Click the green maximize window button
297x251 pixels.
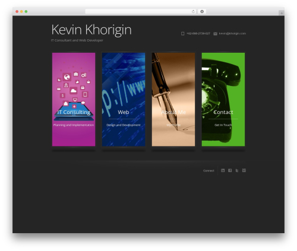pyautogui.click(x=26, y=12)
